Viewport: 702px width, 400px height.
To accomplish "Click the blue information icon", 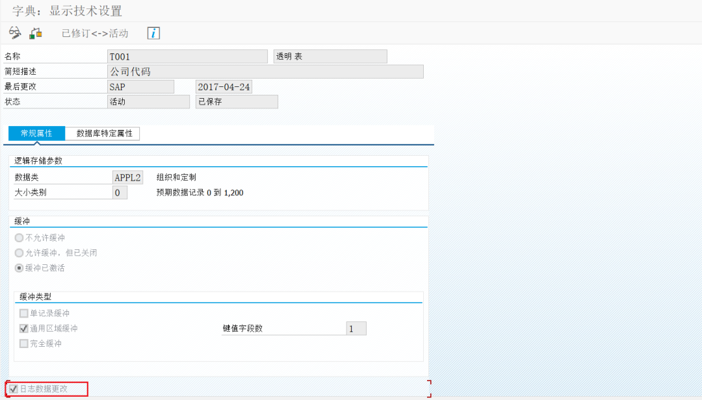I will [x=153, y=33].
